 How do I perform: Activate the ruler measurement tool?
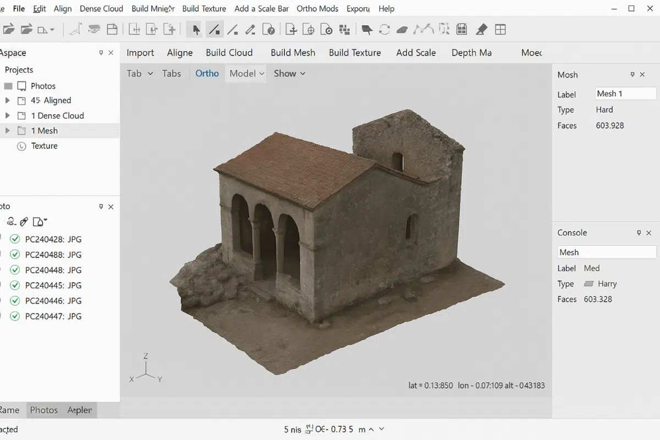[215, 29]
